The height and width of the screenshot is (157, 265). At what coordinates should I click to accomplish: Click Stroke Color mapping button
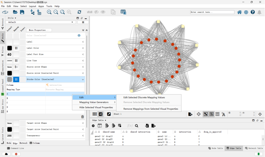pos(16,79)
